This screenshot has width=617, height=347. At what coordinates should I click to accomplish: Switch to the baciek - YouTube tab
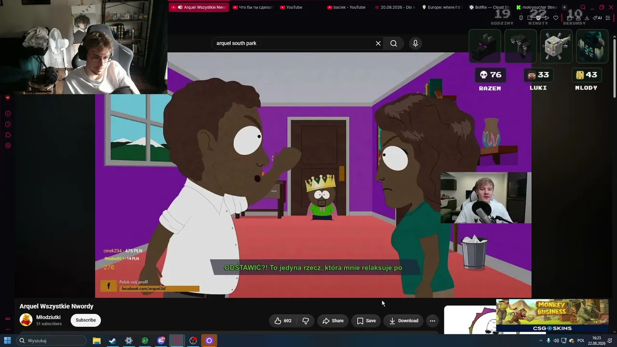347,7
